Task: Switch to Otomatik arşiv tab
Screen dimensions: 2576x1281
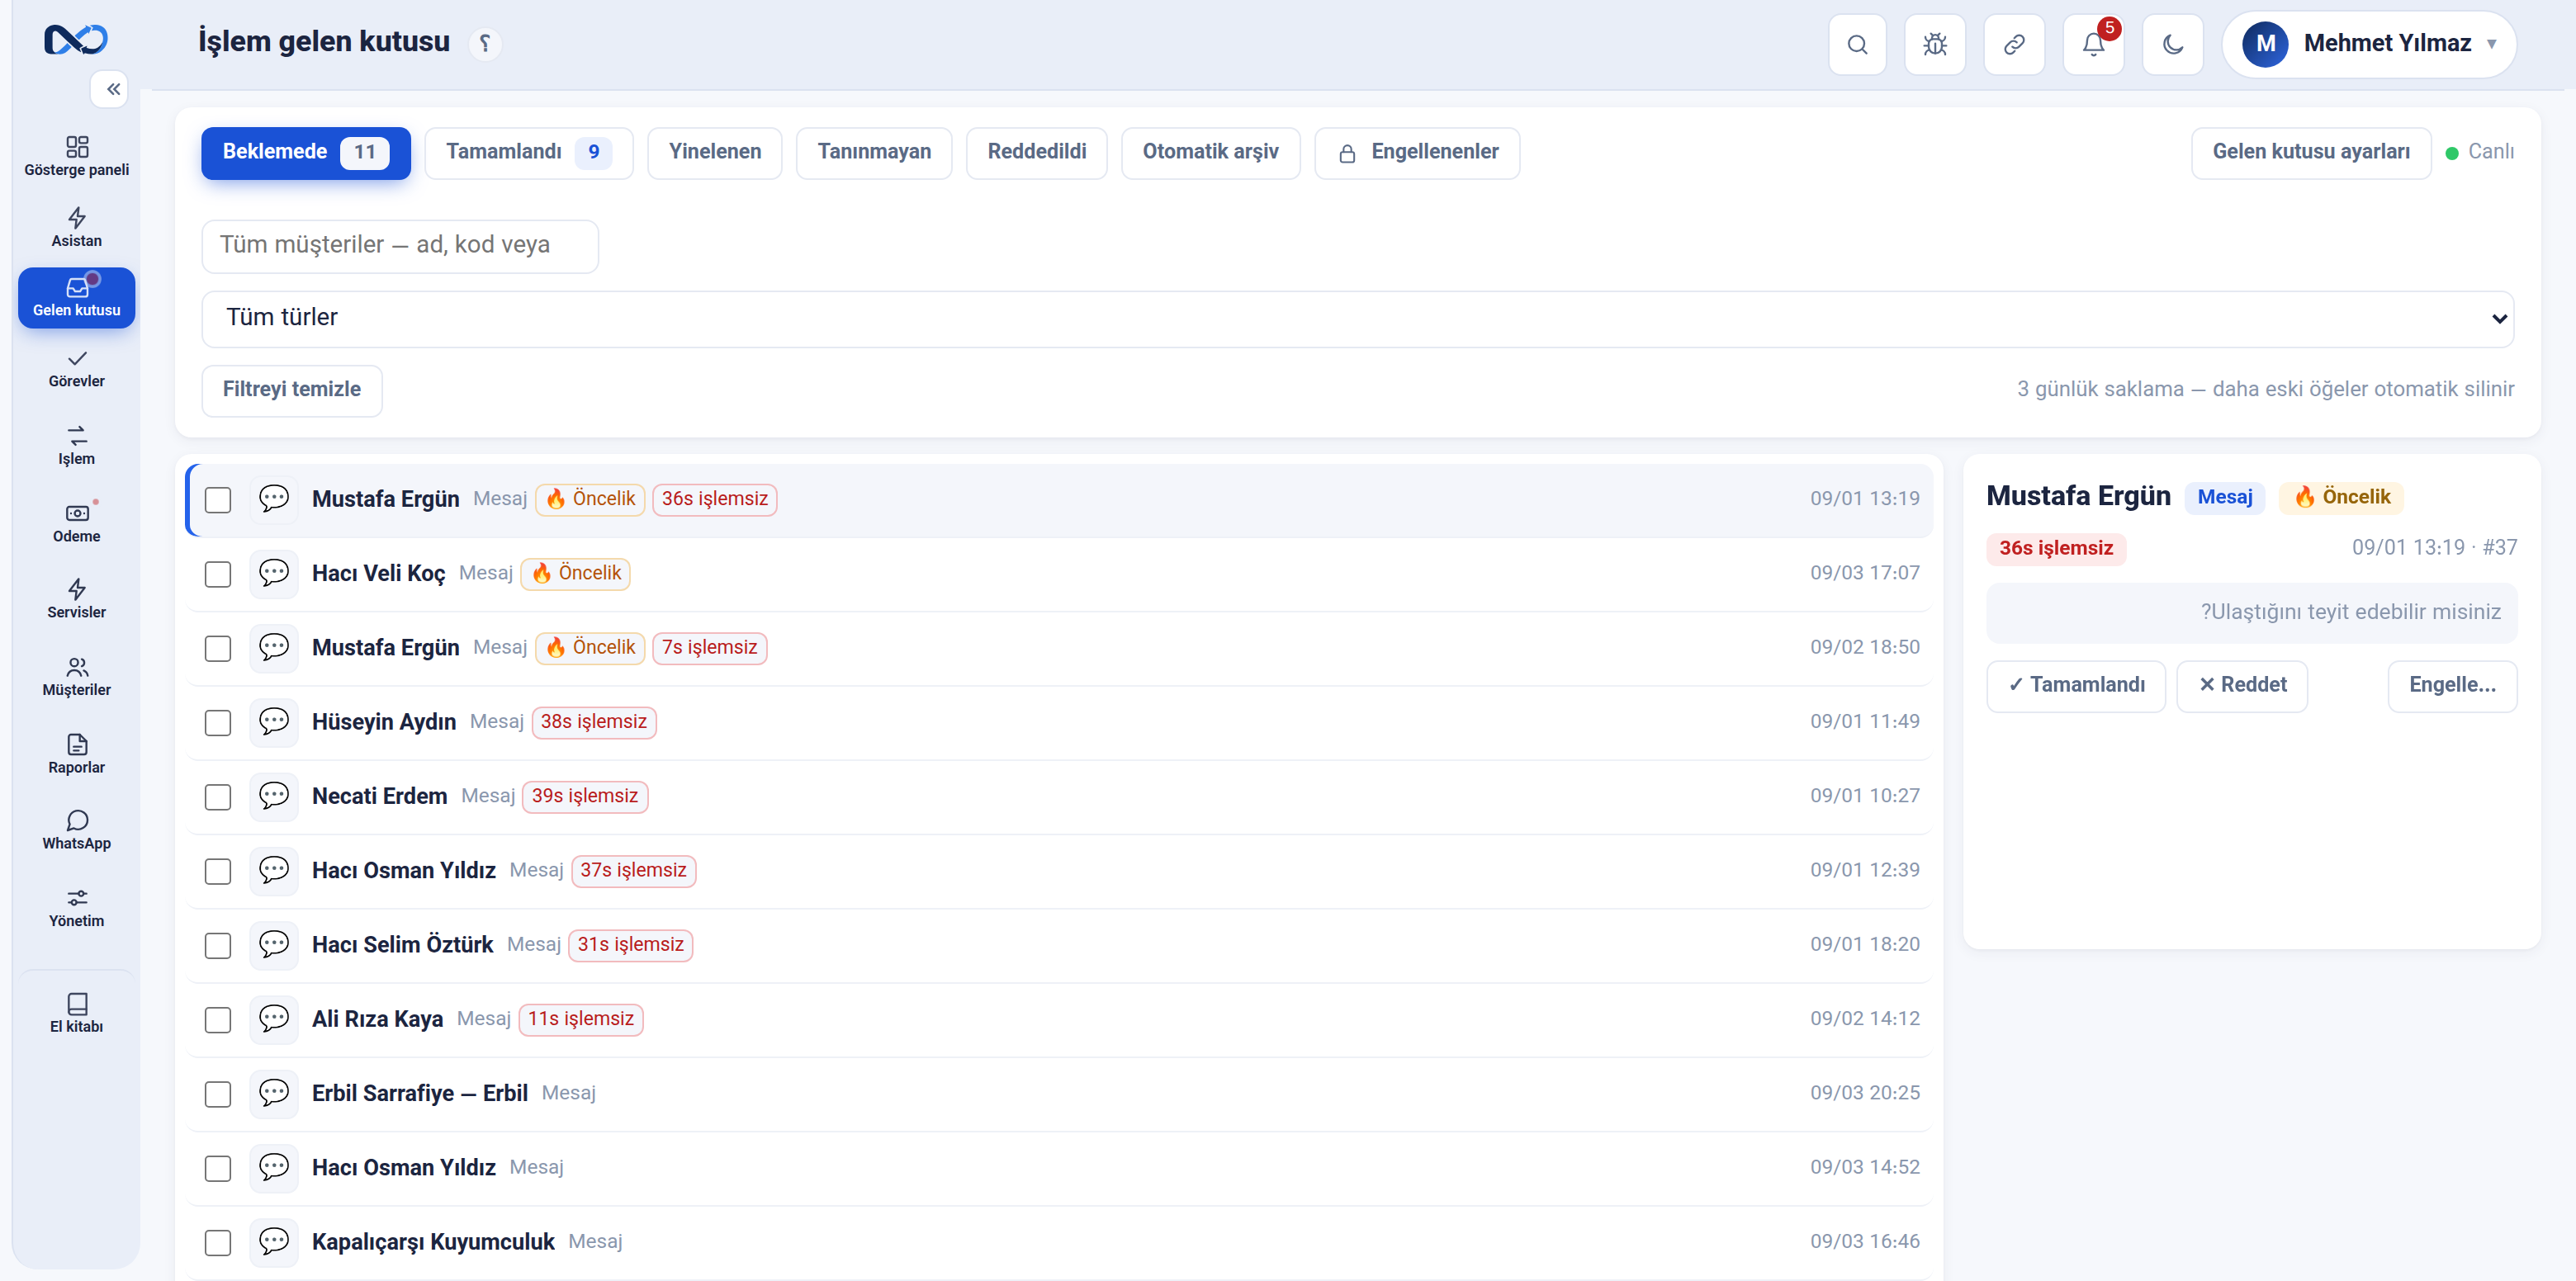Action: [1210, 152]
